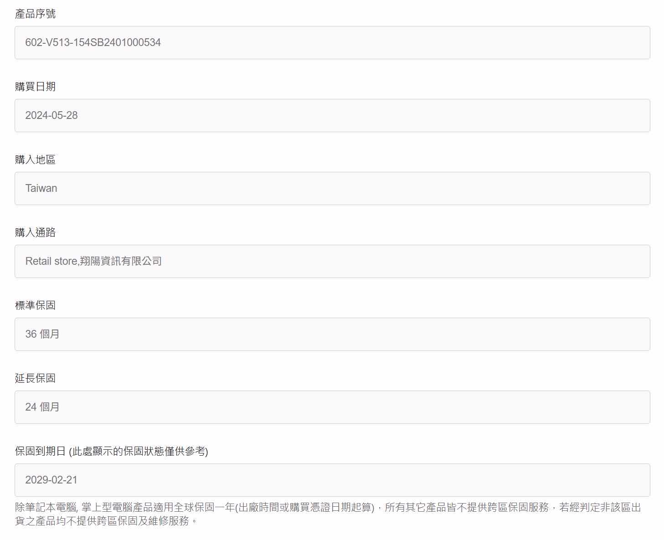Image resolution: width=664 pixels, height=540 pixels.
Task: Click the 購入地區 label
Action: 35,159
